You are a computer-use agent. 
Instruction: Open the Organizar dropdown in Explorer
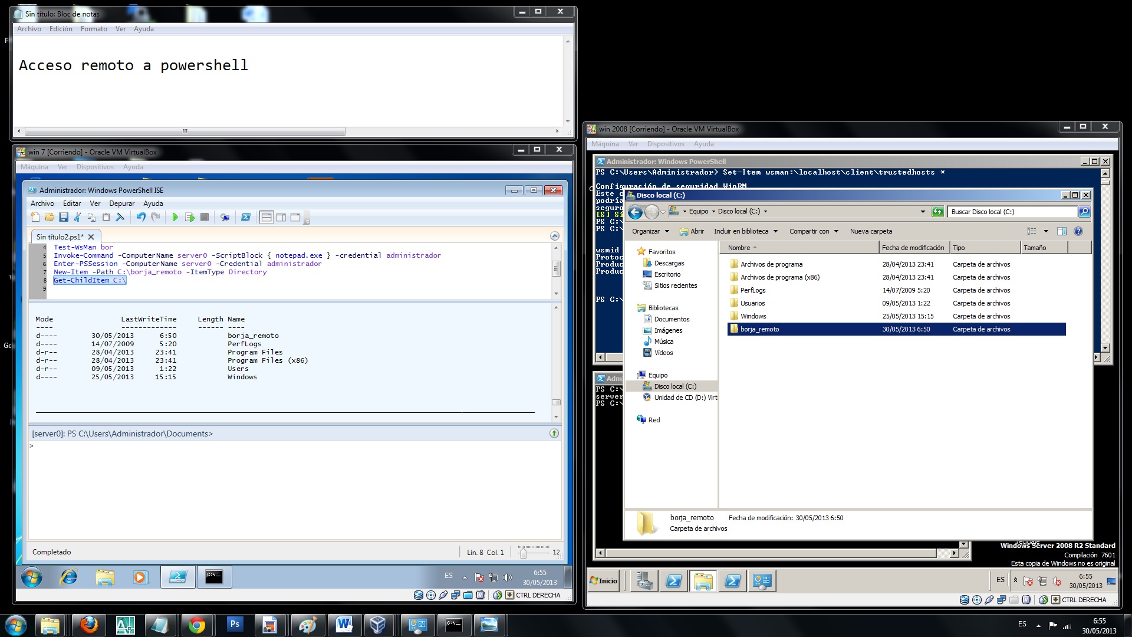tap(650, 231)
